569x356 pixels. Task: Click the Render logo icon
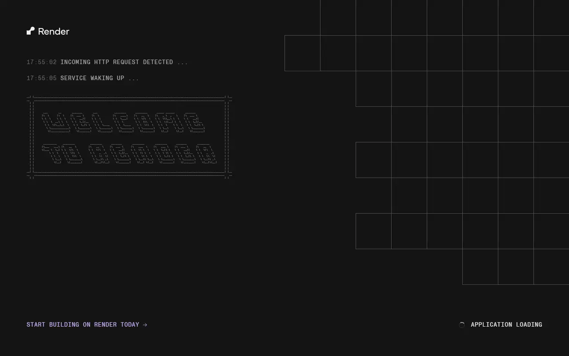click(30, 31)
